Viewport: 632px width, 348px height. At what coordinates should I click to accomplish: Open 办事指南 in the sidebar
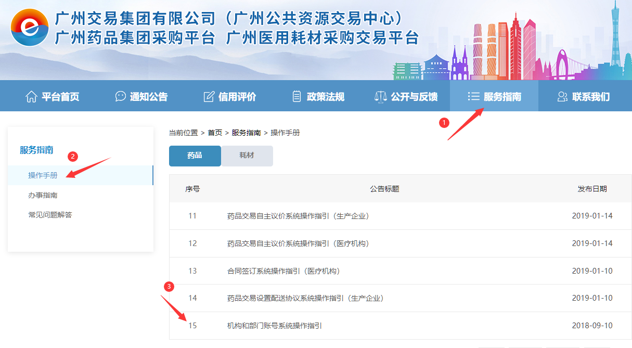43,195
